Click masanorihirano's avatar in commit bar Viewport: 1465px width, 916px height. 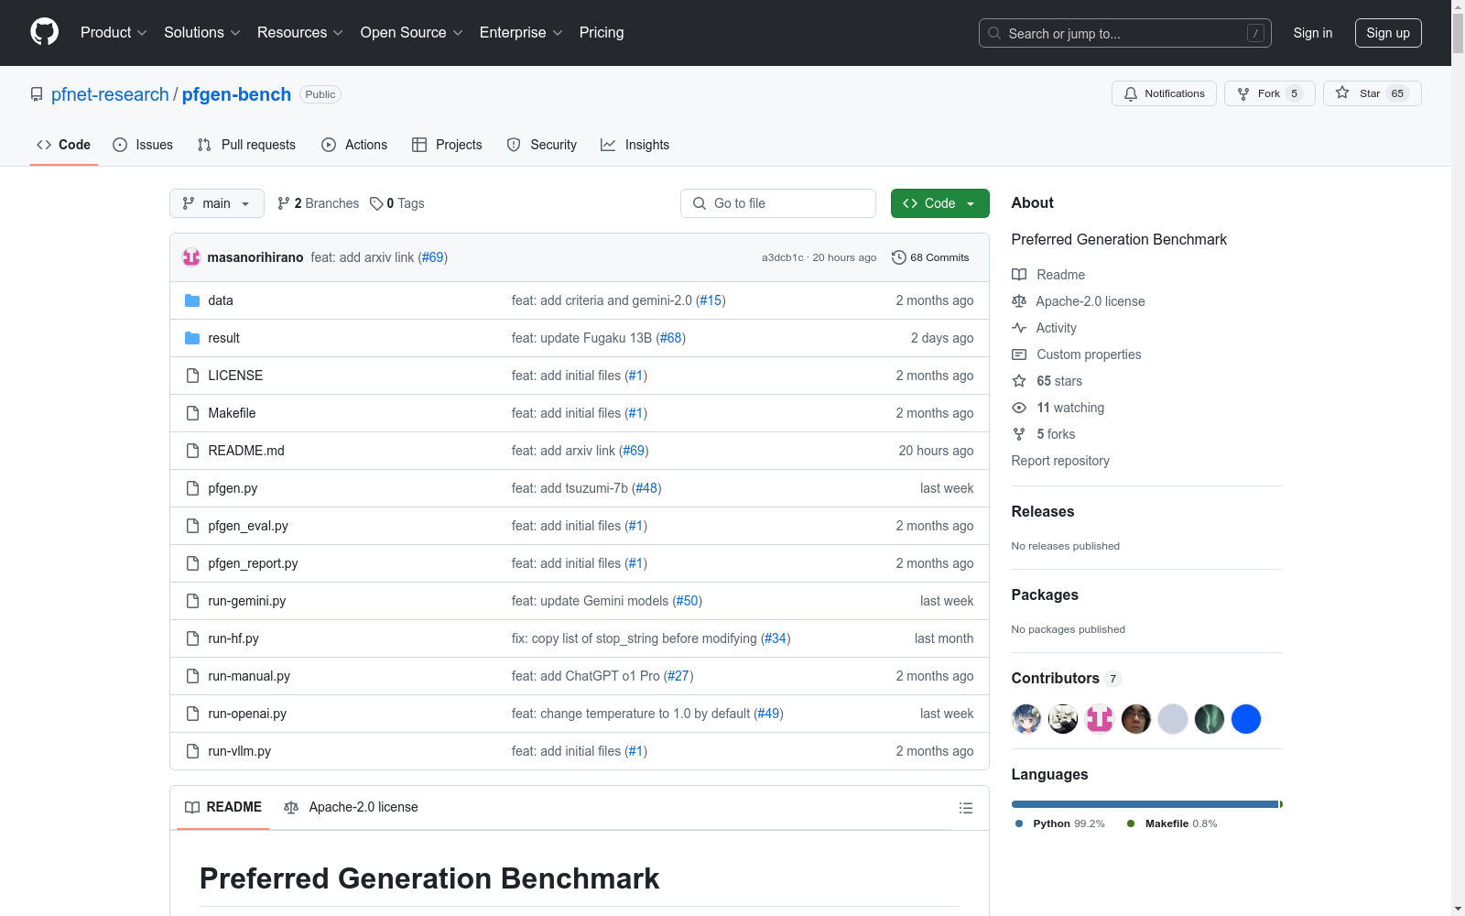coord(191,257)
